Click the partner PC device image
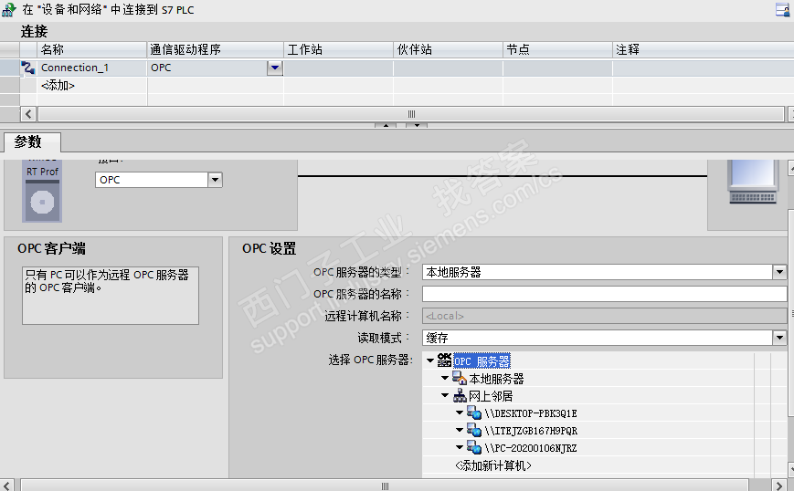Screen dimensions: 794x491 (x=753, y=181)
